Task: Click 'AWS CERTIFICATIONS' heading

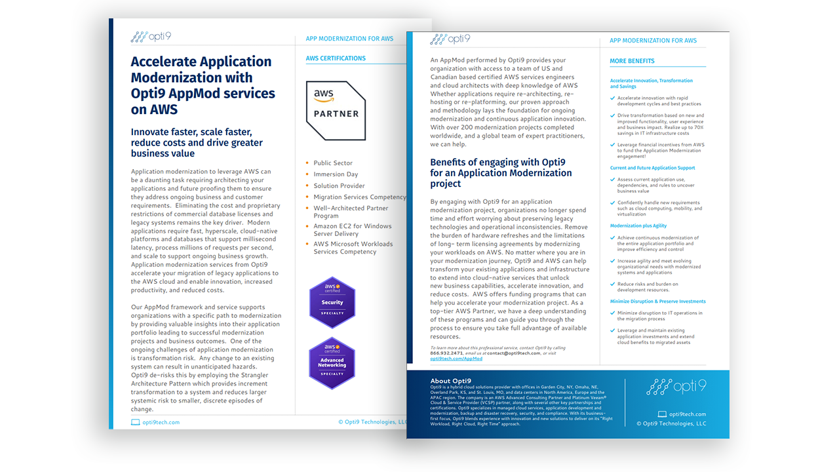Action: click(336, 58)
